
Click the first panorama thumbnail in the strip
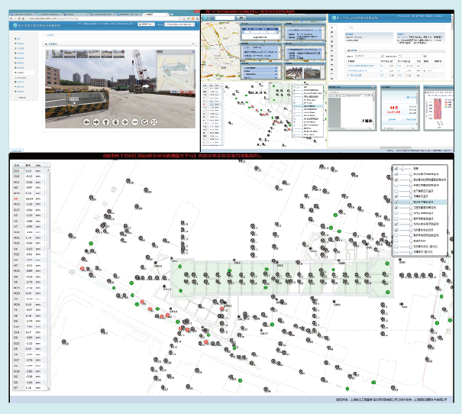(58, 54)
